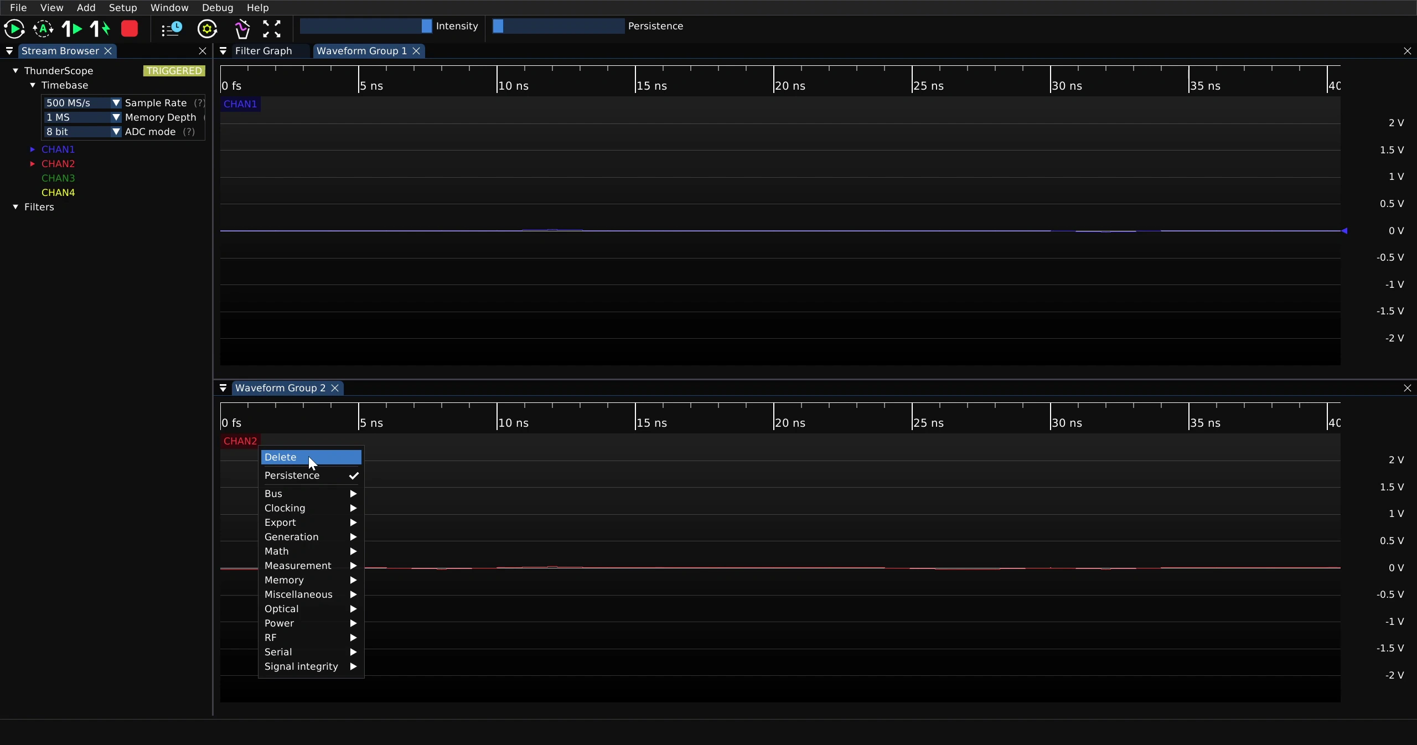Image resolution: width=1417 pixels, height=745 pixels.
Task: Toggle Persistence in the context menu
Action: 311,475
